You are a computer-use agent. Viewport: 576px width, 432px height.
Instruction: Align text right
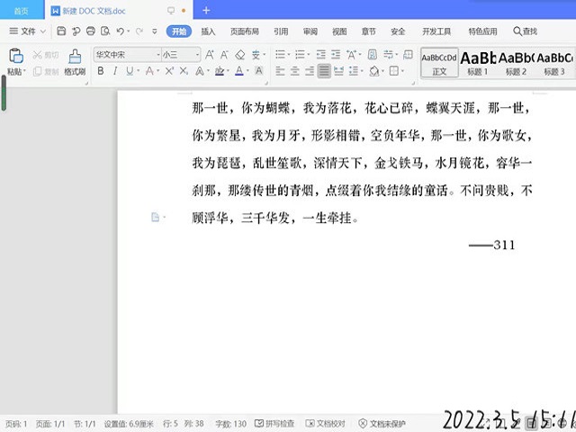(x=310, y=71)
